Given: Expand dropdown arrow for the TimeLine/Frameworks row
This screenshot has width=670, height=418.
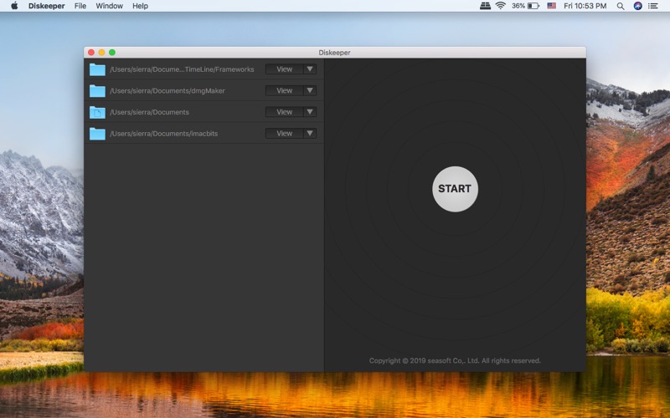Looking at the screenshot, I should pos(310,69).
